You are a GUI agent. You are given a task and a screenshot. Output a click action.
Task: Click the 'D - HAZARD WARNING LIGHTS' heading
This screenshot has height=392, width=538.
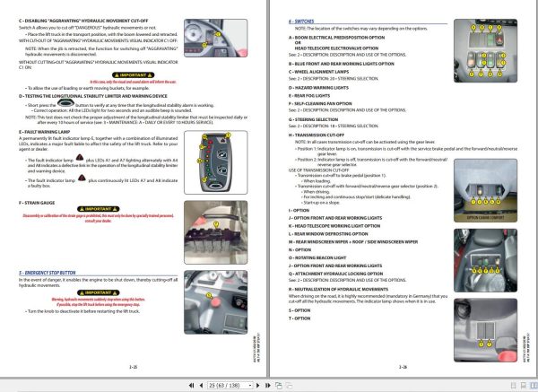click(318, 88)
